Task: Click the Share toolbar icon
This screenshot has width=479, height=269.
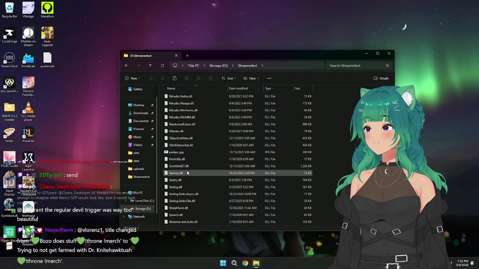Action: tap(199, 78)
